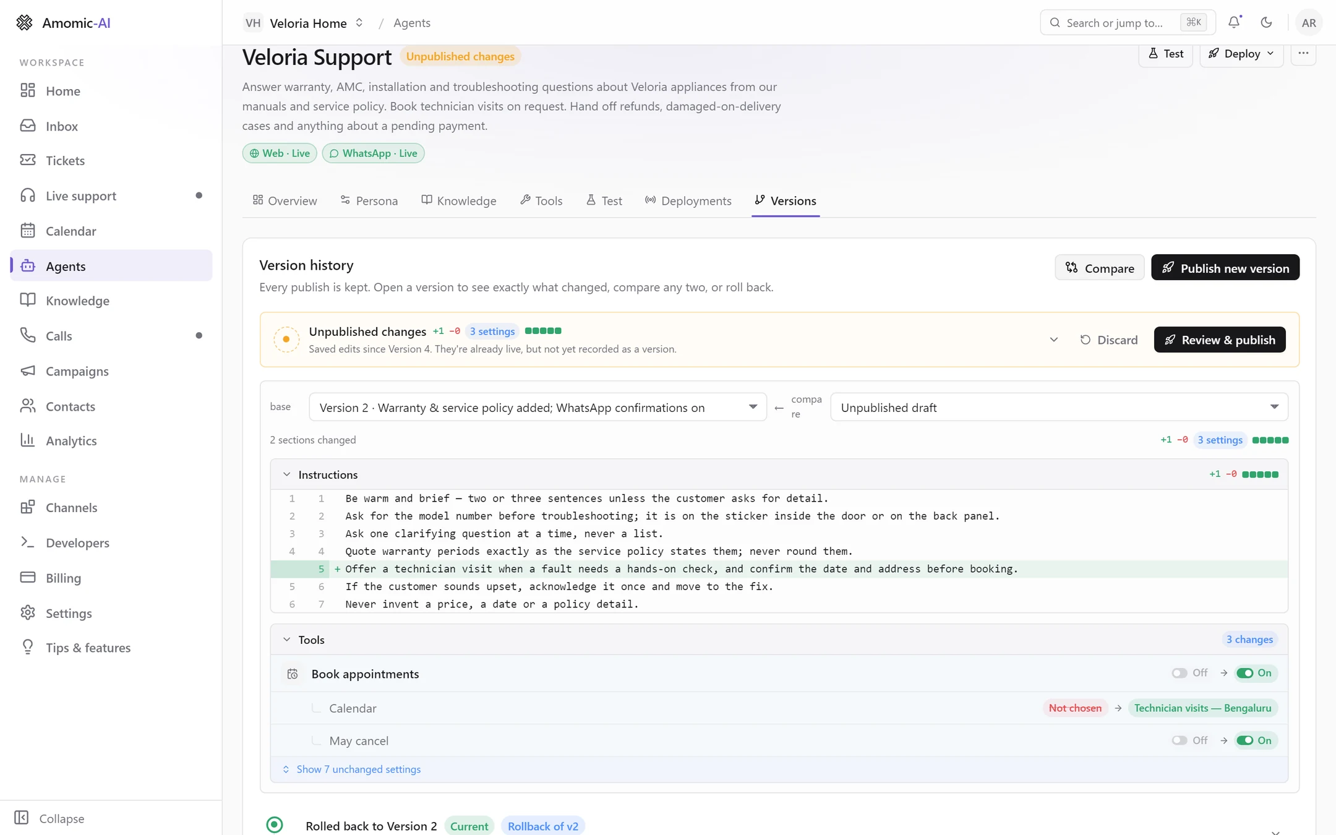Switch to the Persona tab
This screenshot has height=835, width=1336.
pos(369,200)
